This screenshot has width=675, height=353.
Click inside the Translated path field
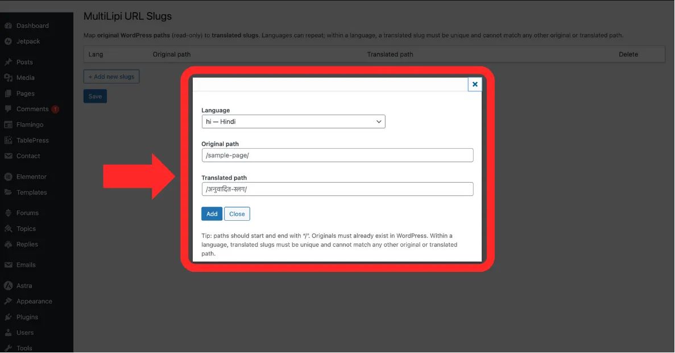point(337,188)
